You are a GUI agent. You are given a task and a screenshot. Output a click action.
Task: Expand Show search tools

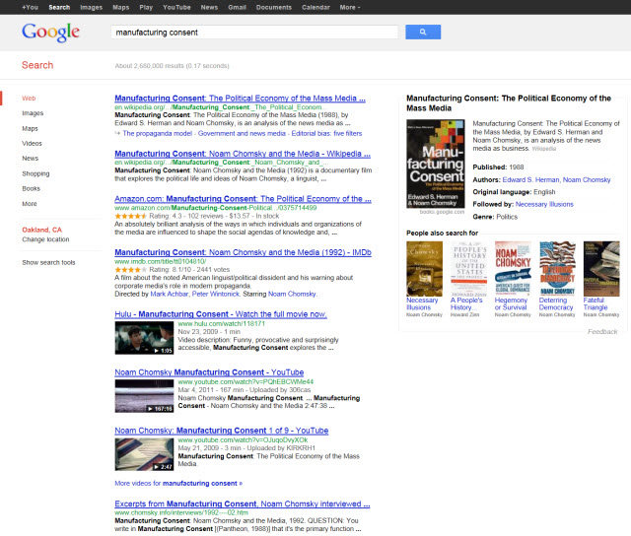(48, 262)
